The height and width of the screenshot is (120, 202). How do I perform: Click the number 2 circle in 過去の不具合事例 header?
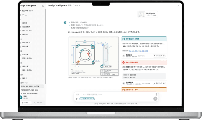(x=124, y=62)
